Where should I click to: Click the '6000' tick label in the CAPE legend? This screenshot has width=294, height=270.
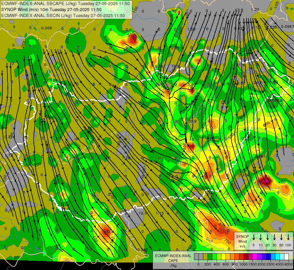[x=289, y=264]
